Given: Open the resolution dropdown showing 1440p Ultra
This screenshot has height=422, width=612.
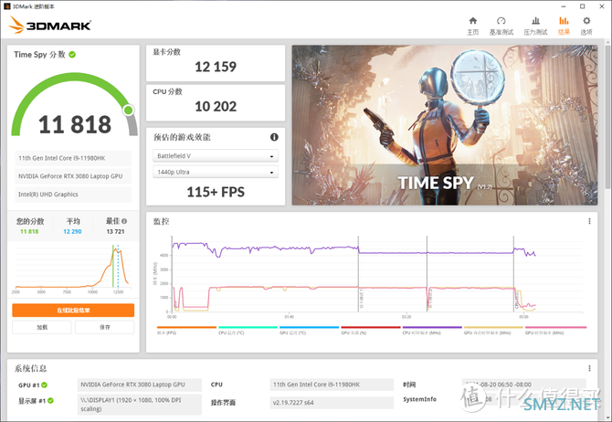Looking at the screenshot, I should point(216,172).
